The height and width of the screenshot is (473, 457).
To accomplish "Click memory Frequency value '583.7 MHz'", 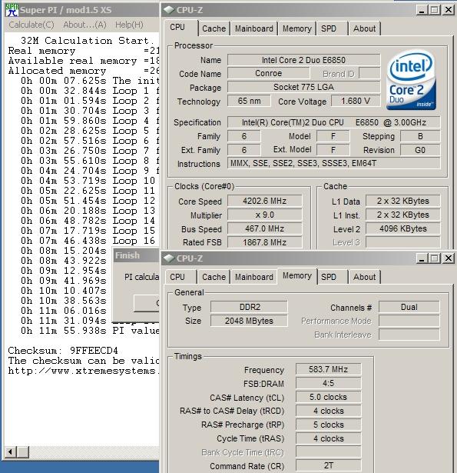I will (329, 369).
